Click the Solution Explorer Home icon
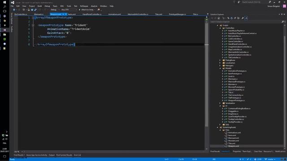The image size is (287, 161). (218, 18)
